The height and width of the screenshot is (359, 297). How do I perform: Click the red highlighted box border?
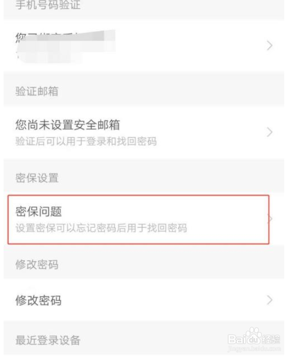(x=138, y=196)
